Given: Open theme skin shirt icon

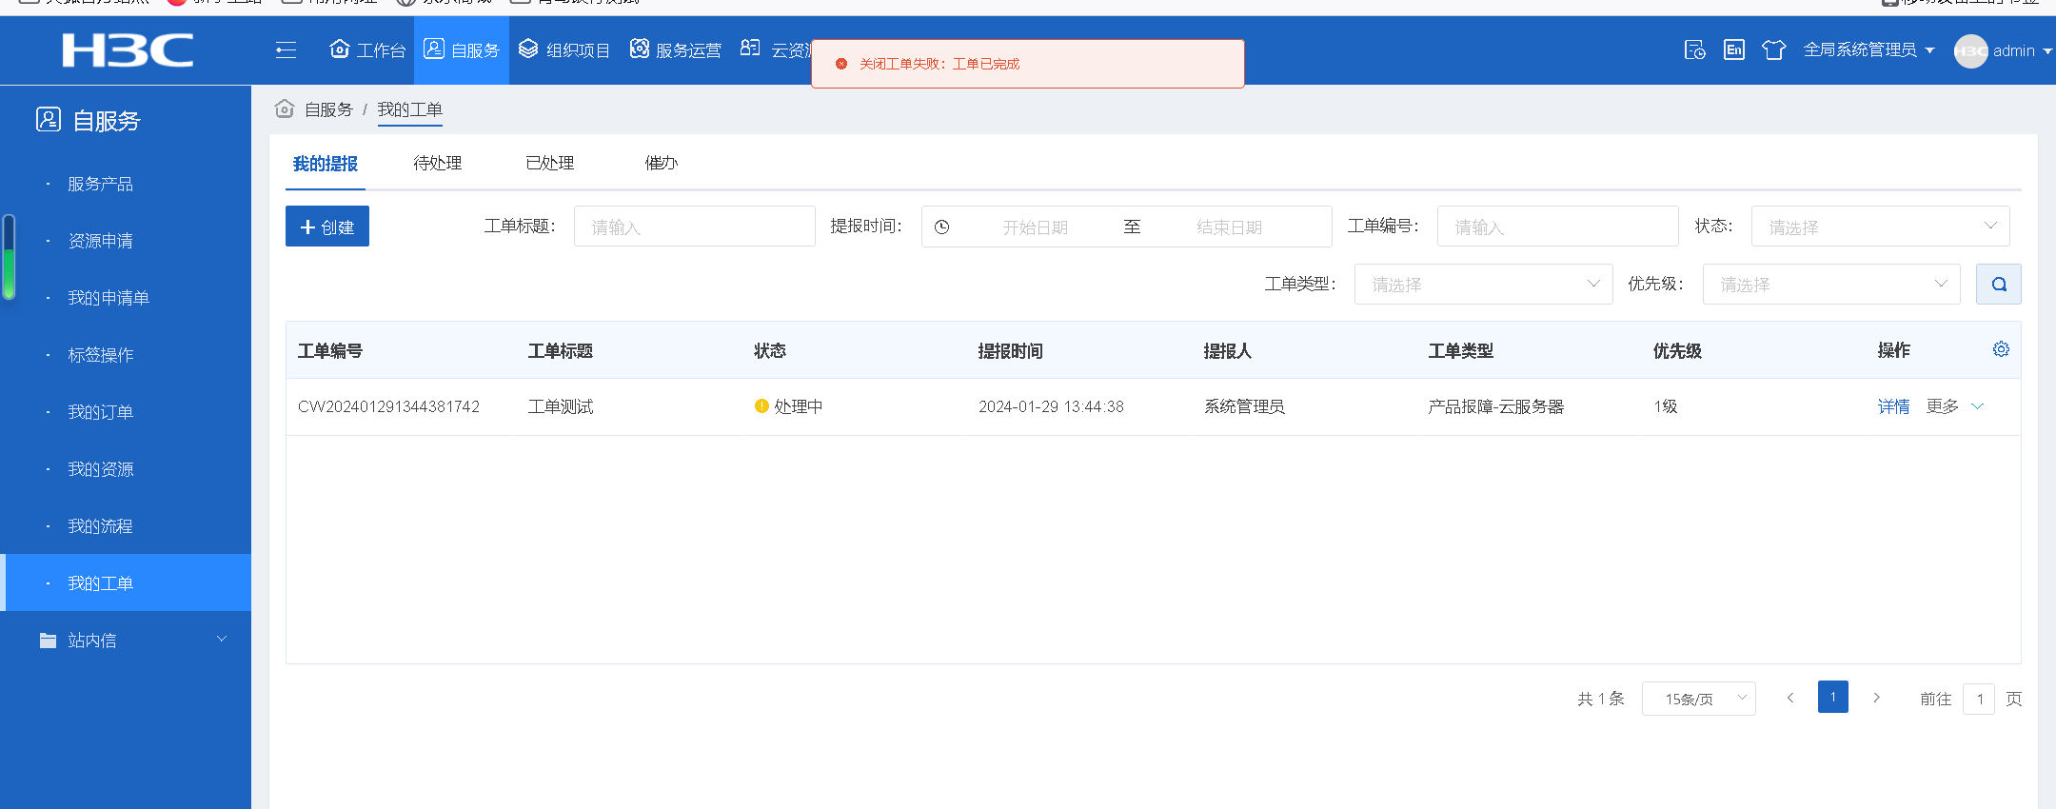Looking at the screenshot, I should click(1773, 50).
